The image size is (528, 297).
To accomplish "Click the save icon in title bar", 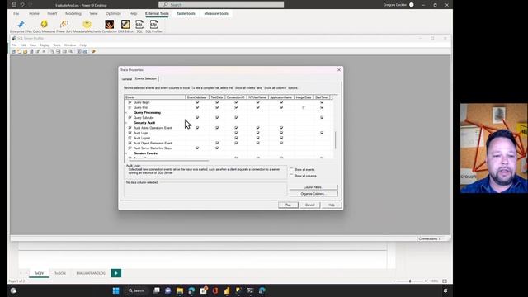I will tap(14, 5).
